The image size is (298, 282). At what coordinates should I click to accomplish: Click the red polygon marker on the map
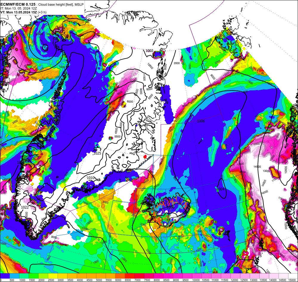pos(145,157)
